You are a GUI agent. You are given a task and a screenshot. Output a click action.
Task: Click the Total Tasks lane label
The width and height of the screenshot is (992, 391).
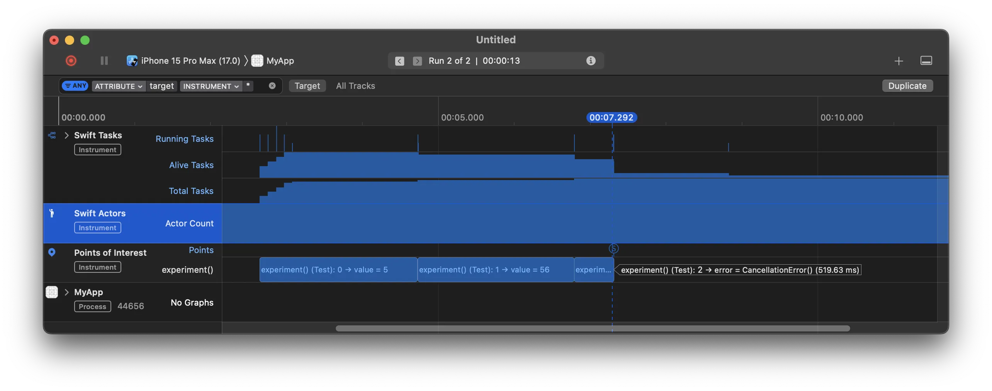(x=191, y=191)
